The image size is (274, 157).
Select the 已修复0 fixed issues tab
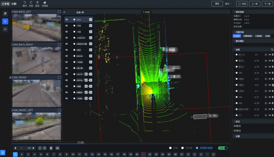click(259, 36)
